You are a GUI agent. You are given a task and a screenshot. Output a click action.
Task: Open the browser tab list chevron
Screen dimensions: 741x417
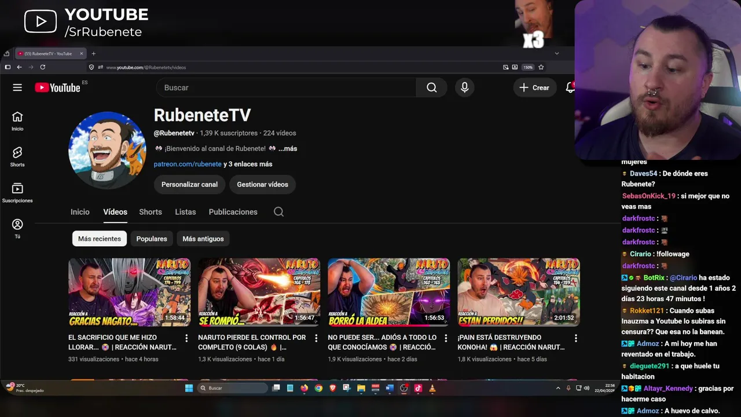point(557,53)
